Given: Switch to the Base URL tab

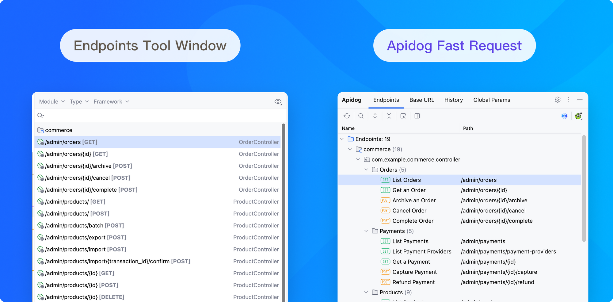Looking at the screenshot, I should pos(422,100).
